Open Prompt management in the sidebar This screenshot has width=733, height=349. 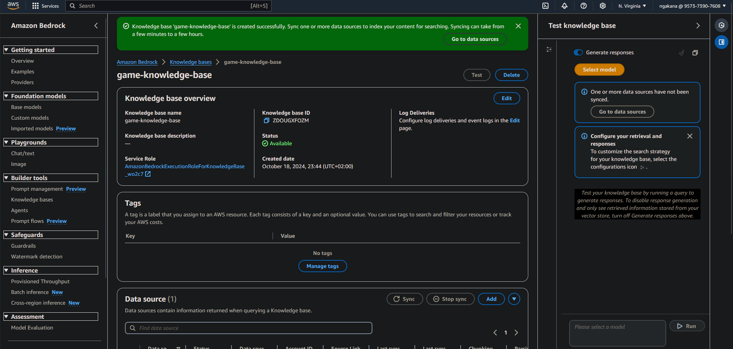coord(37,189)
